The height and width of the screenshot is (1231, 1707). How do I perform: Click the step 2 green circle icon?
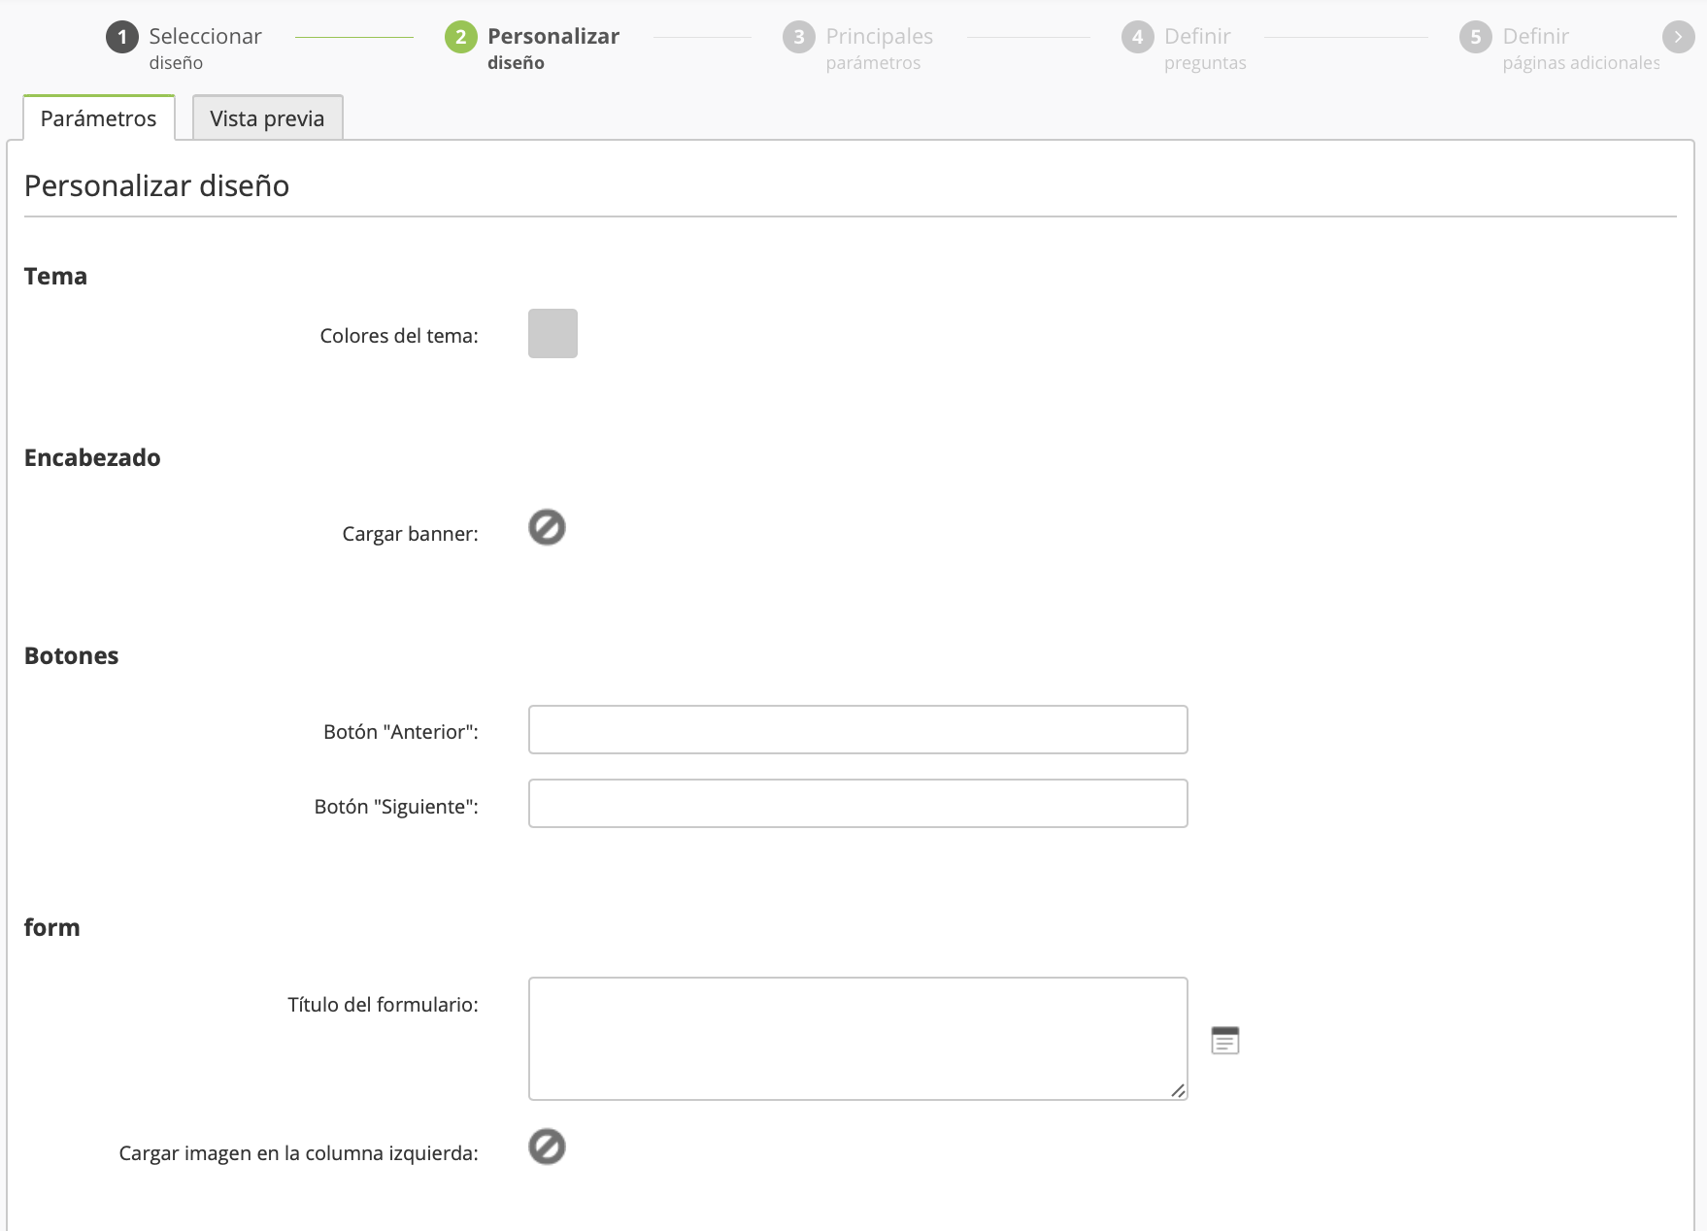pos(460,38)
